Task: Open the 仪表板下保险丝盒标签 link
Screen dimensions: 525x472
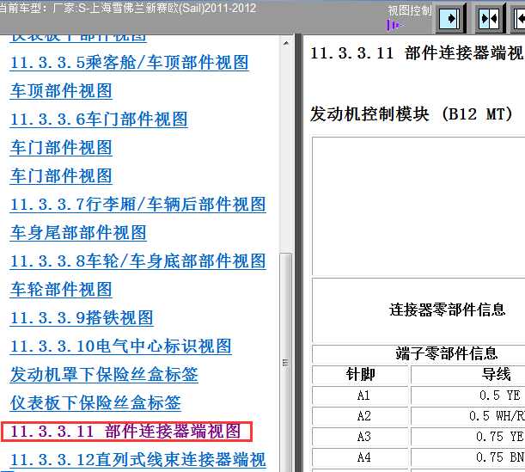Action: tap(95, 403)
